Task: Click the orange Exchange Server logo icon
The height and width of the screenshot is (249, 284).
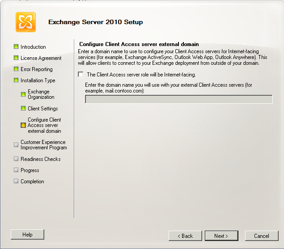Action: point(25,22)
